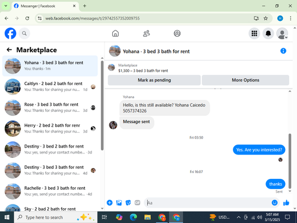Image resolution: width=297 pixels, height=223 pixels.
Task: Click taskbar 'Type here to search' box
Action: 56,217
